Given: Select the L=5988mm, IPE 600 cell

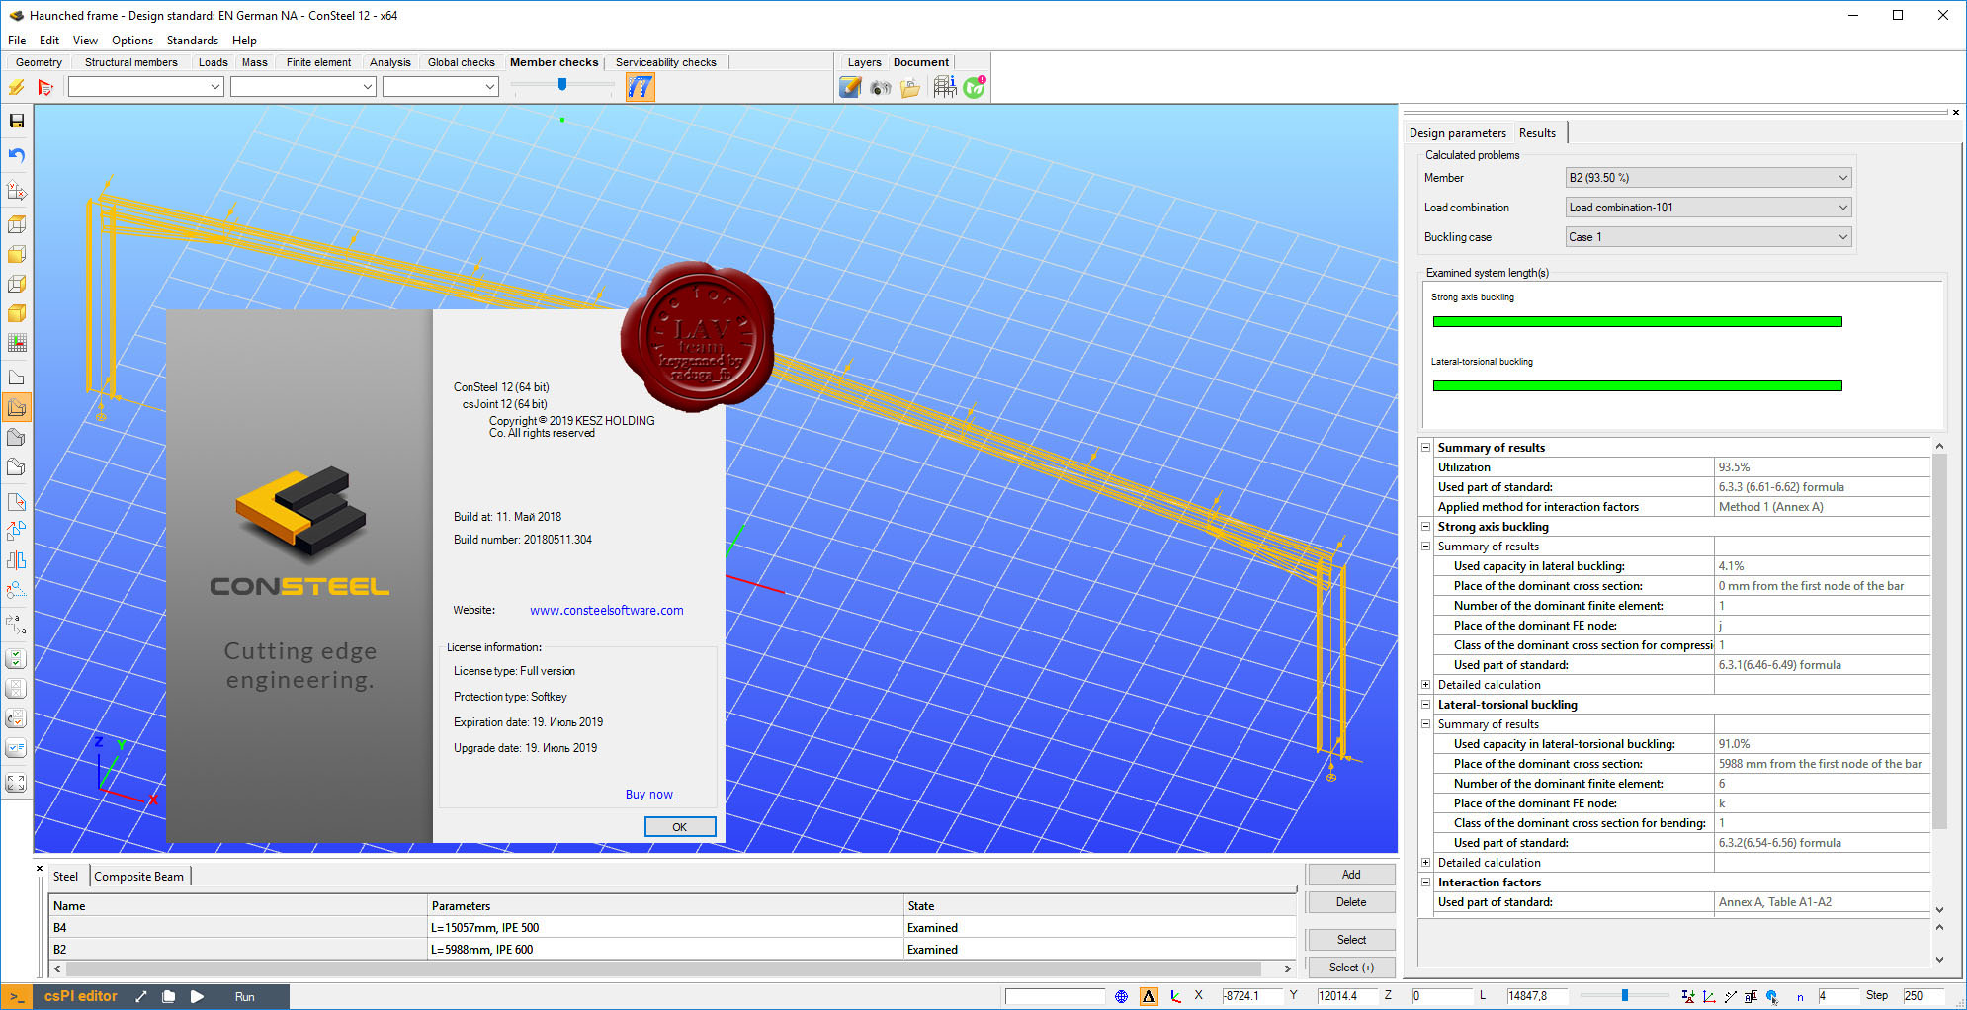Looking at the screenshot, I should (666, 950).
